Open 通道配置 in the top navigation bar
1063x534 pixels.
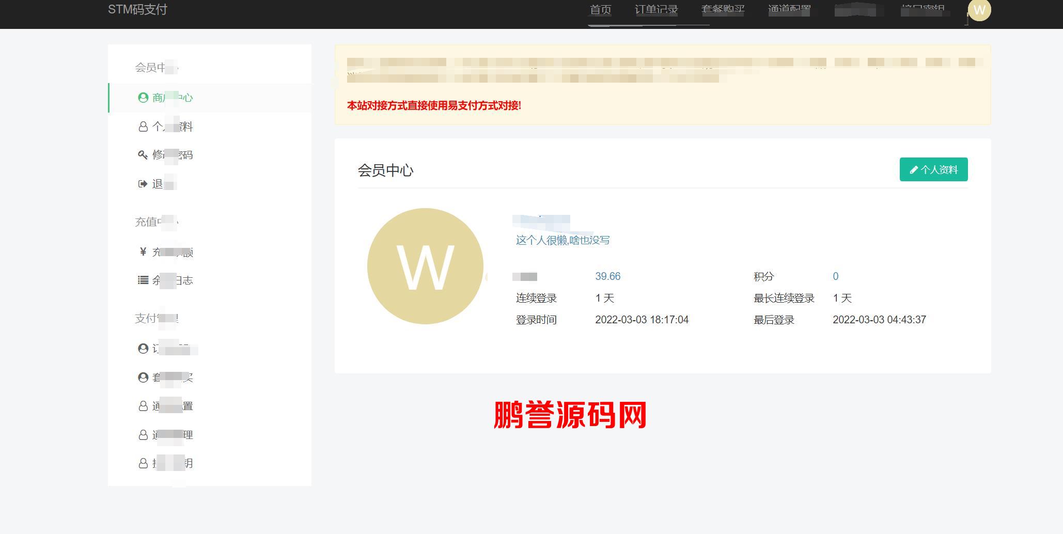tap(789, 10)
